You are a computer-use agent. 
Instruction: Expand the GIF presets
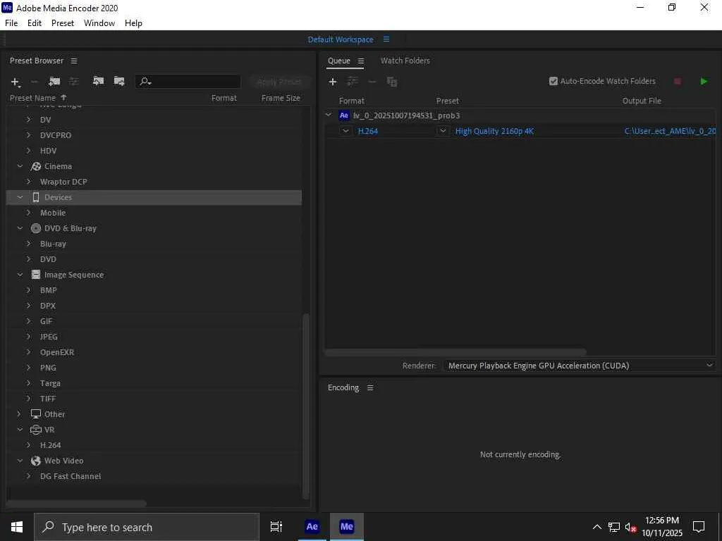click(28, 321)
